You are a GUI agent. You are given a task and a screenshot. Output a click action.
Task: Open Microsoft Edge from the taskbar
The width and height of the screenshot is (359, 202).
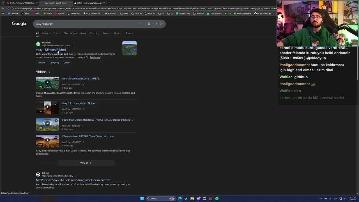click(x=180, y=199)
